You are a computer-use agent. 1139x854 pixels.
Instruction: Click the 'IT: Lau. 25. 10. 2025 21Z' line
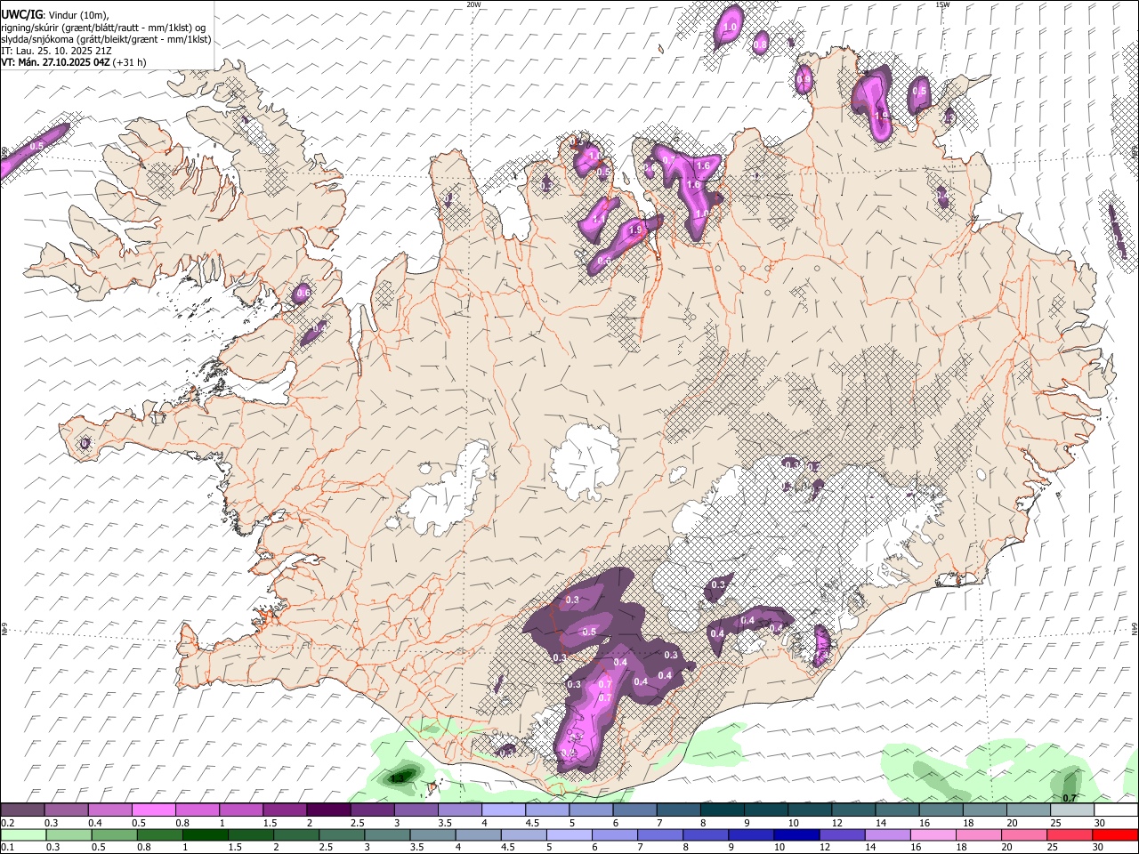56,51
